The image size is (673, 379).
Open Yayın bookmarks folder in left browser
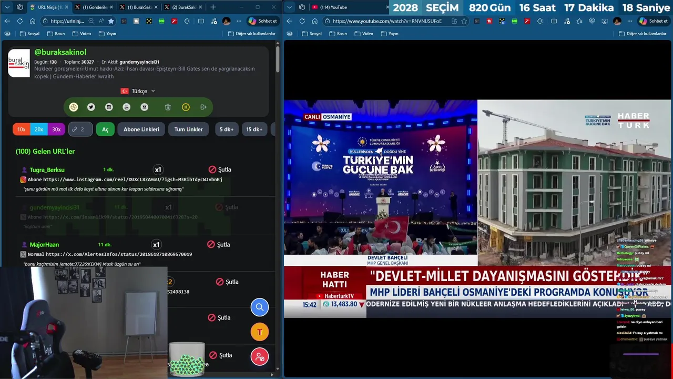[107, 34]
